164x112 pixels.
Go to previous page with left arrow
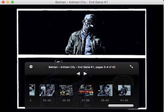point(78,74)
